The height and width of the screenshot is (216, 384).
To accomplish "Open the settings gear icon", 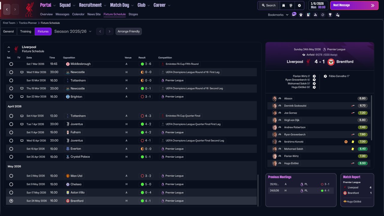I will point(299,5).
